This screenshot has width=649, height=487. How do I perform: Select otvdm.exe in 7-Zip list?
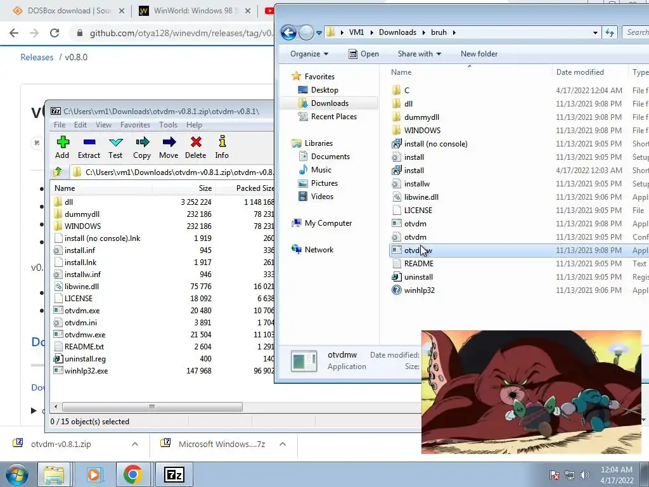tap(82, 311)
